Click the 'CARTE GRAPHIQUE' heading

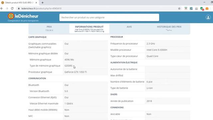click(x=37, y=37)
